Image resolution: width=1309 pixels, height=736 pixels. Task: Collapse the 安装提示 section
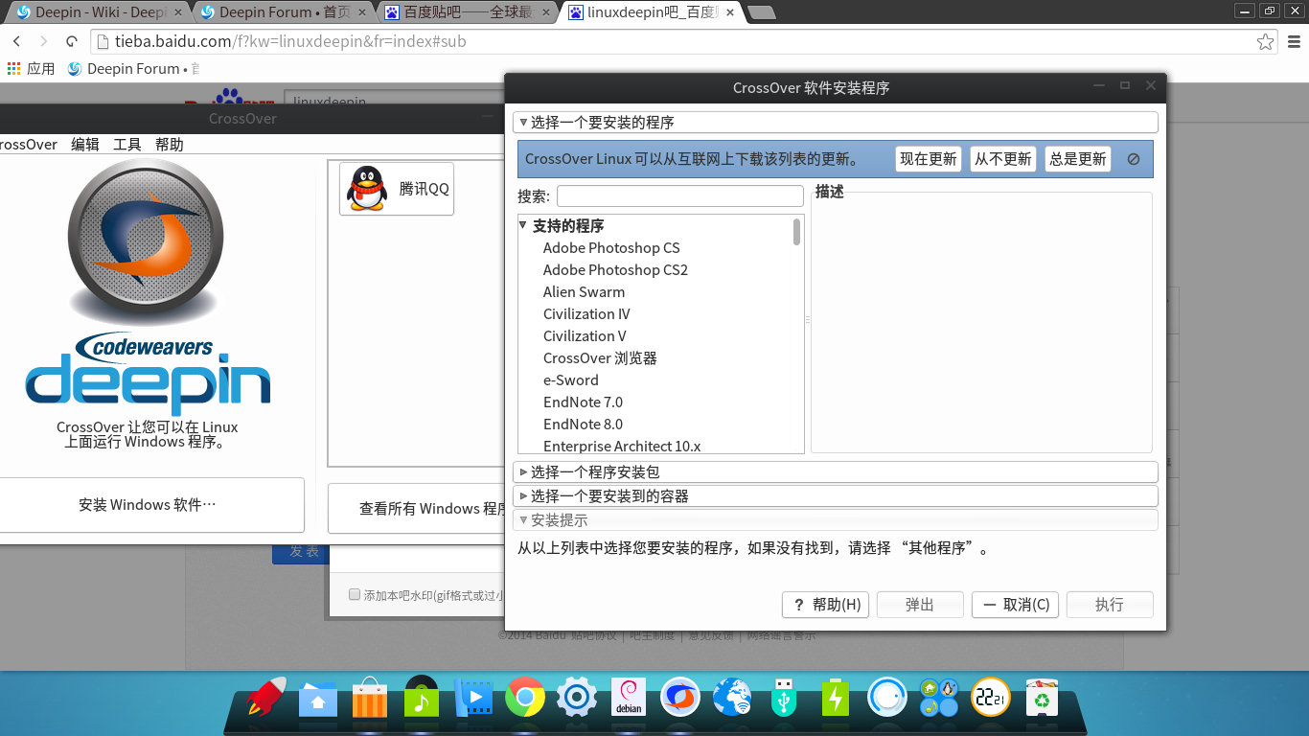pyautogui.click(x=523, y=520)
